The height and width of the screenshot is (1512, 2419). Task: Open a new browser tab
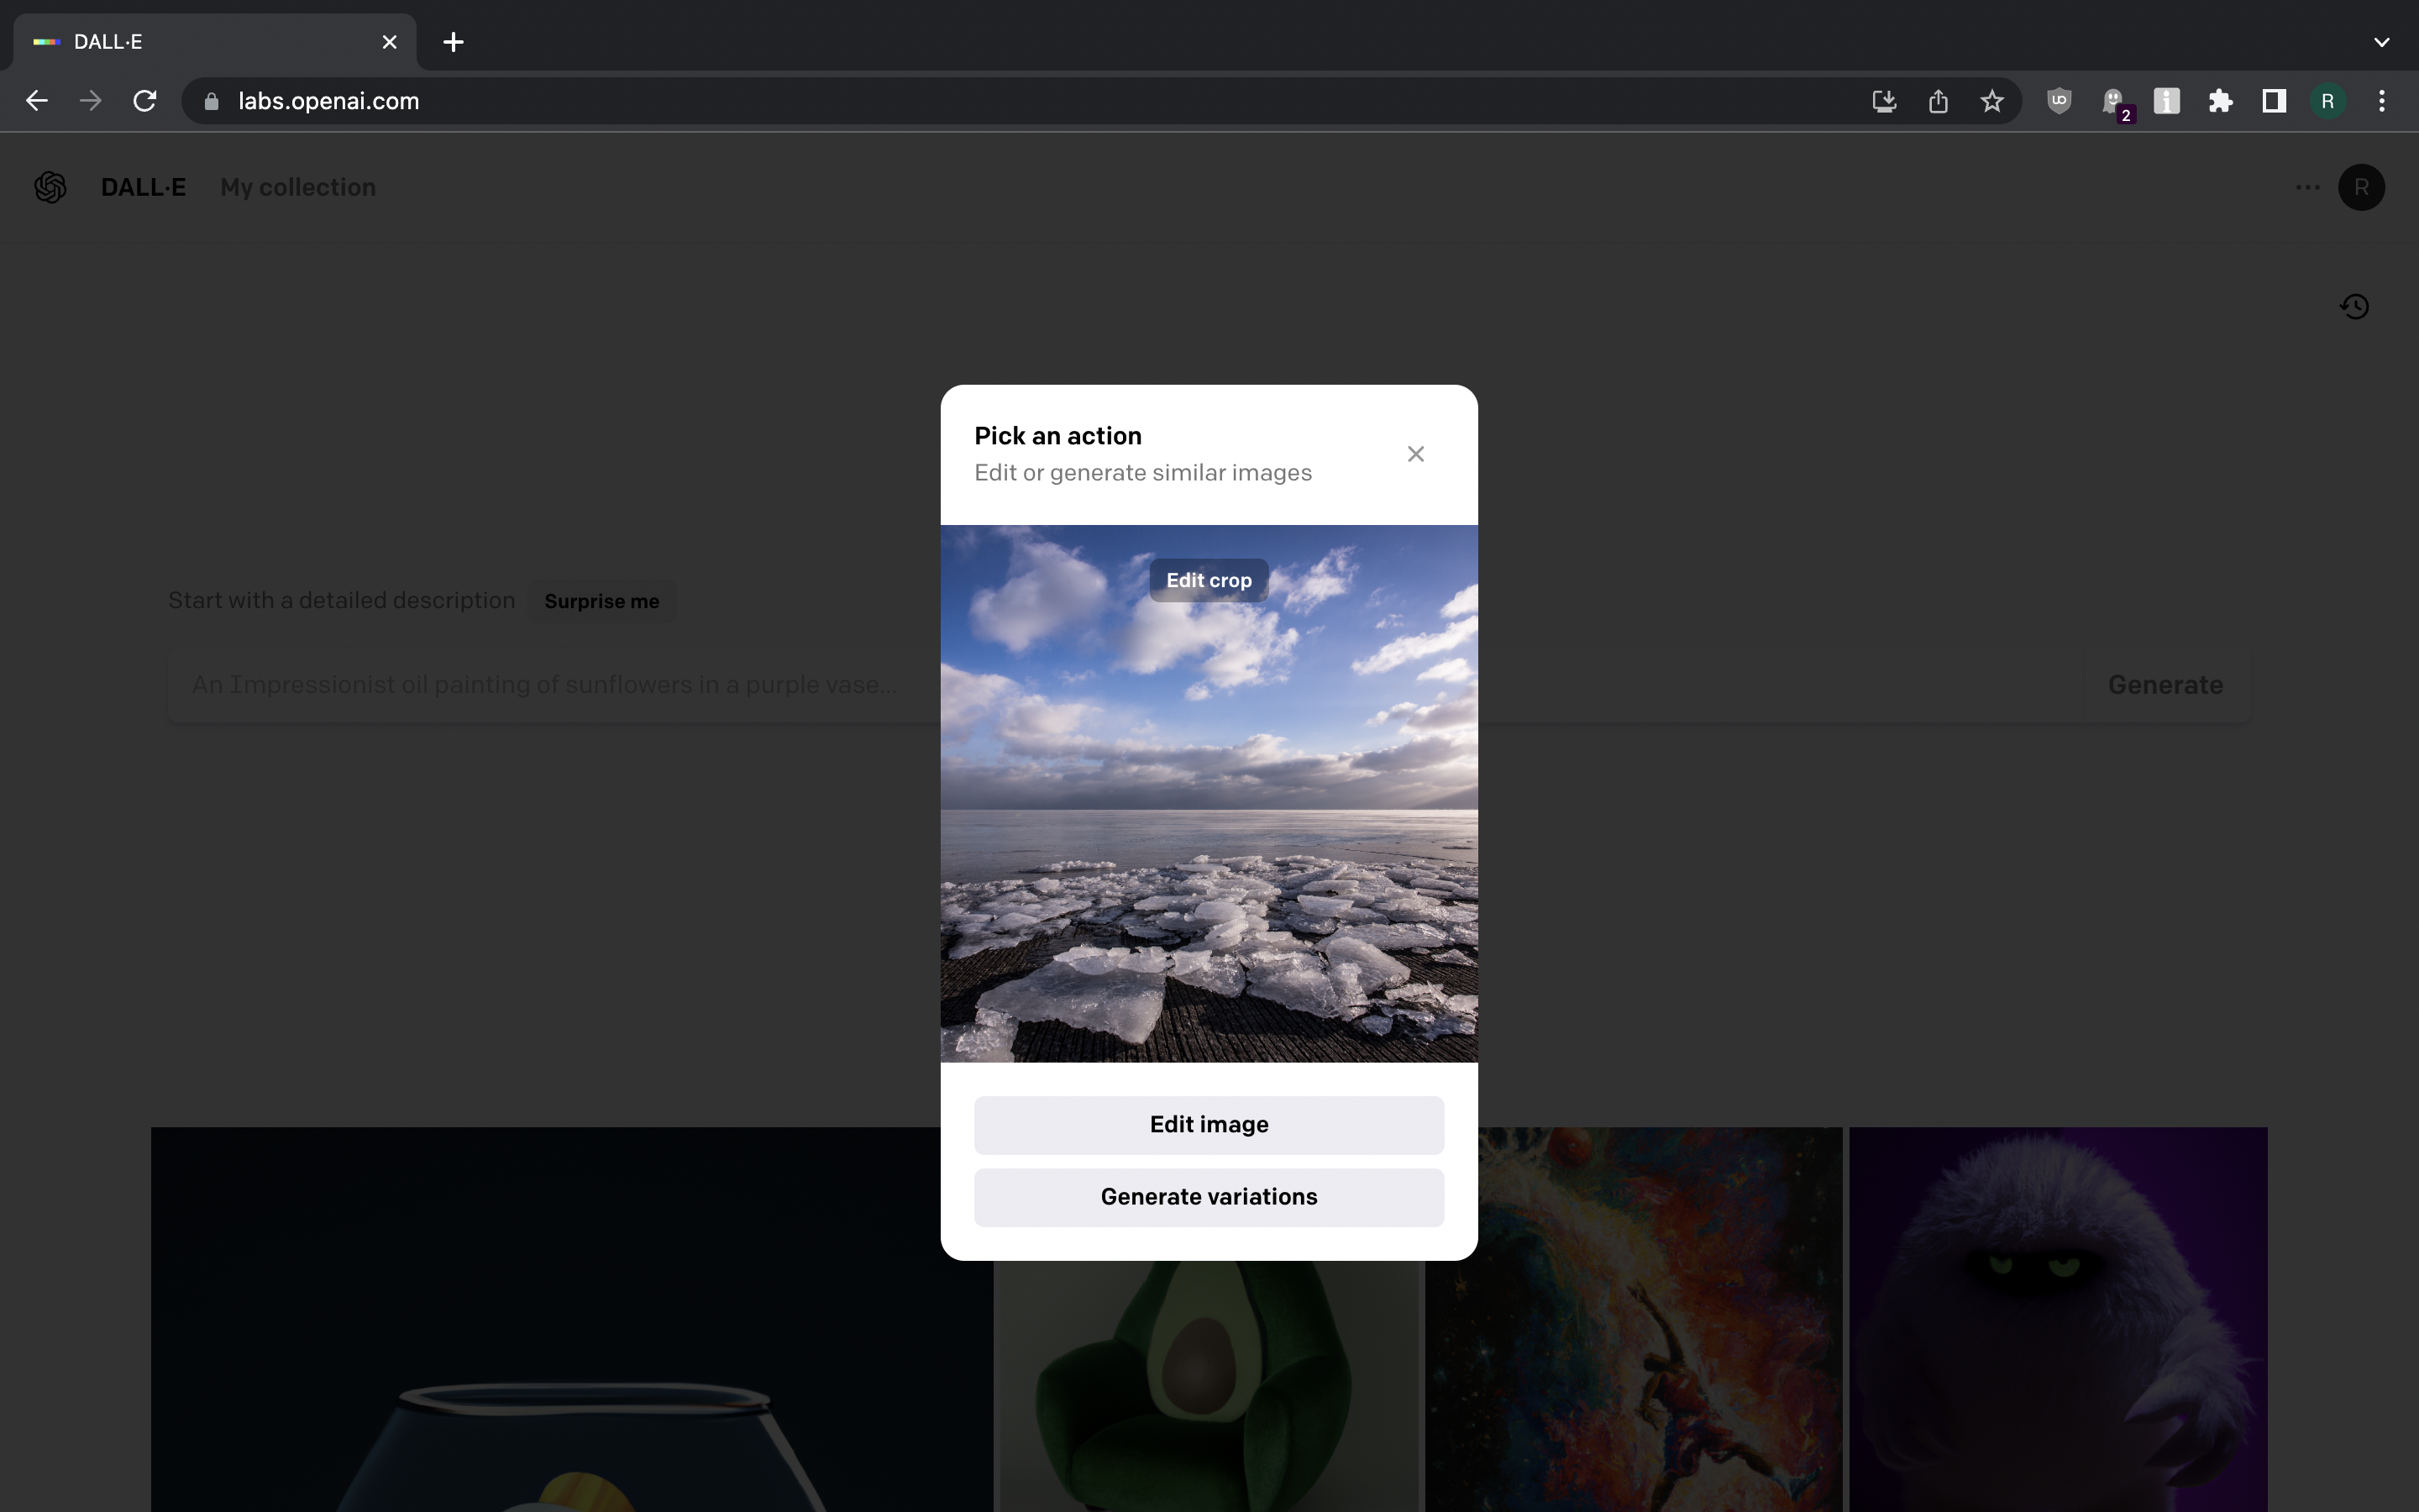(454, 42)
